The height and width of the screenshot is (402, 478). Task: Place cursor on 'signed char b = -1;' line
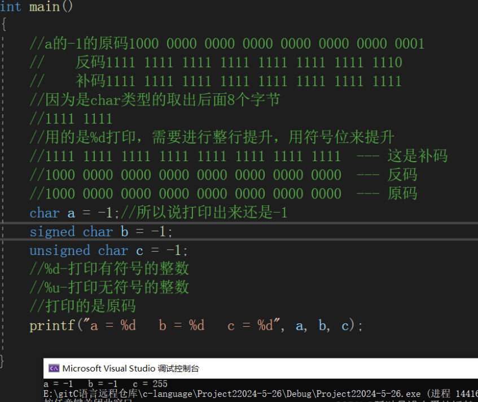101,232
